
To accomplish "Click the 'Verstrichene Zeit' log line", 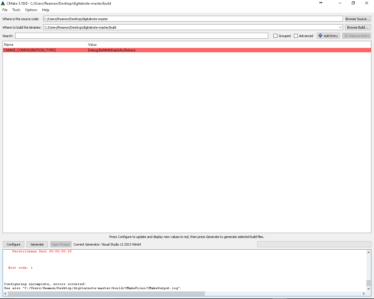I will (x=42, y=251).
